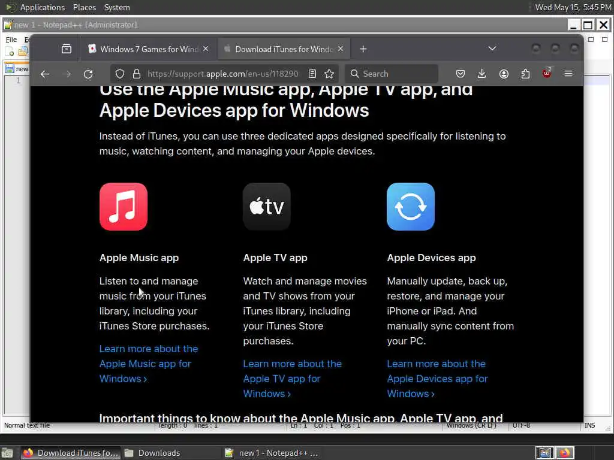Switch to Download iTunes taskbar button

(71, 453)
